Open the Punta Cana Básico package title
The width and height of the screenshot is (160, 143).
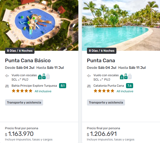28,60
